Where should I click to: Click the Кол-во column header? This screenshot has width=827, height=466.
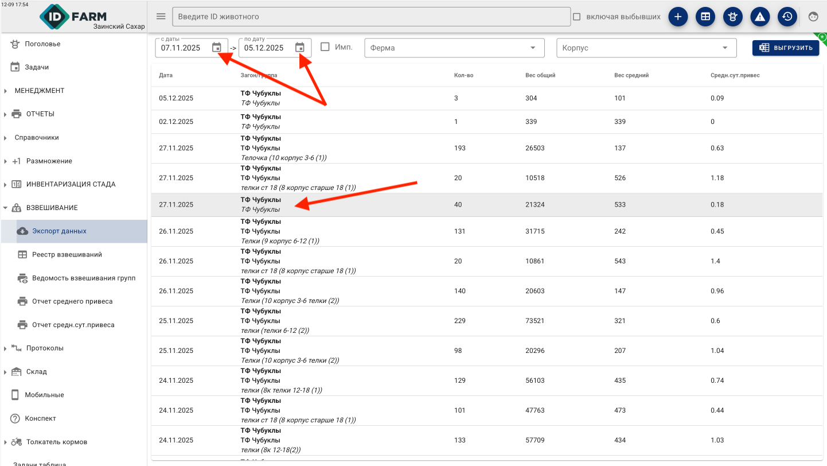(x=464, y=75)
